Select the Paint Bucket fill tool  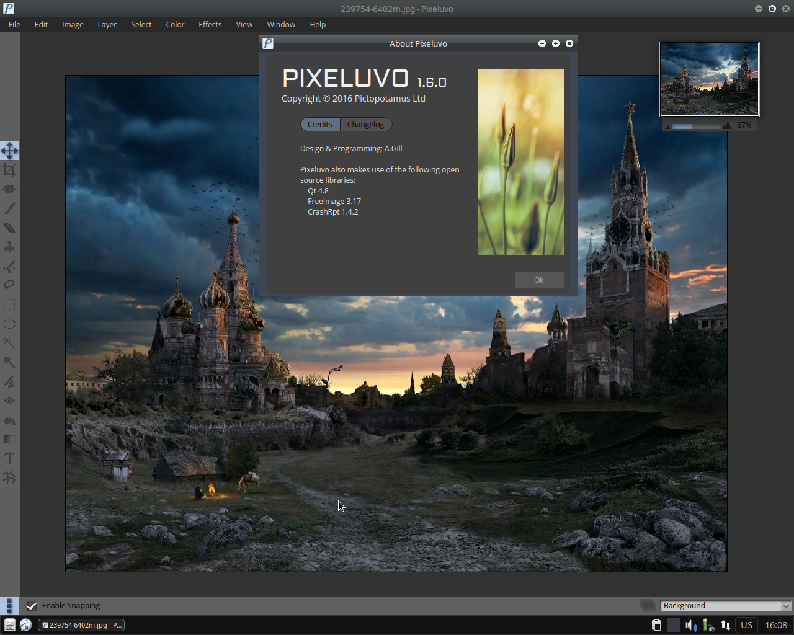point(9,420)
